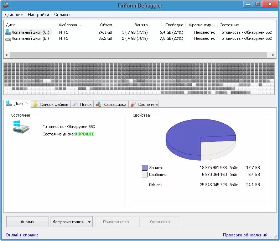The width and height of the screenshot is (280, 241).
Task: Click the drive E: disk icon
Action: (8, 39)
